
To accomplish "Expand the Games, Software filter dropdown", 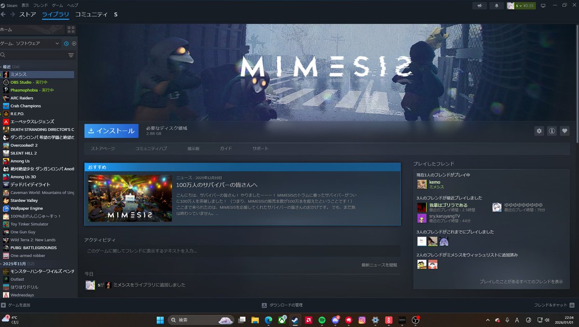I will click(30, 43).
